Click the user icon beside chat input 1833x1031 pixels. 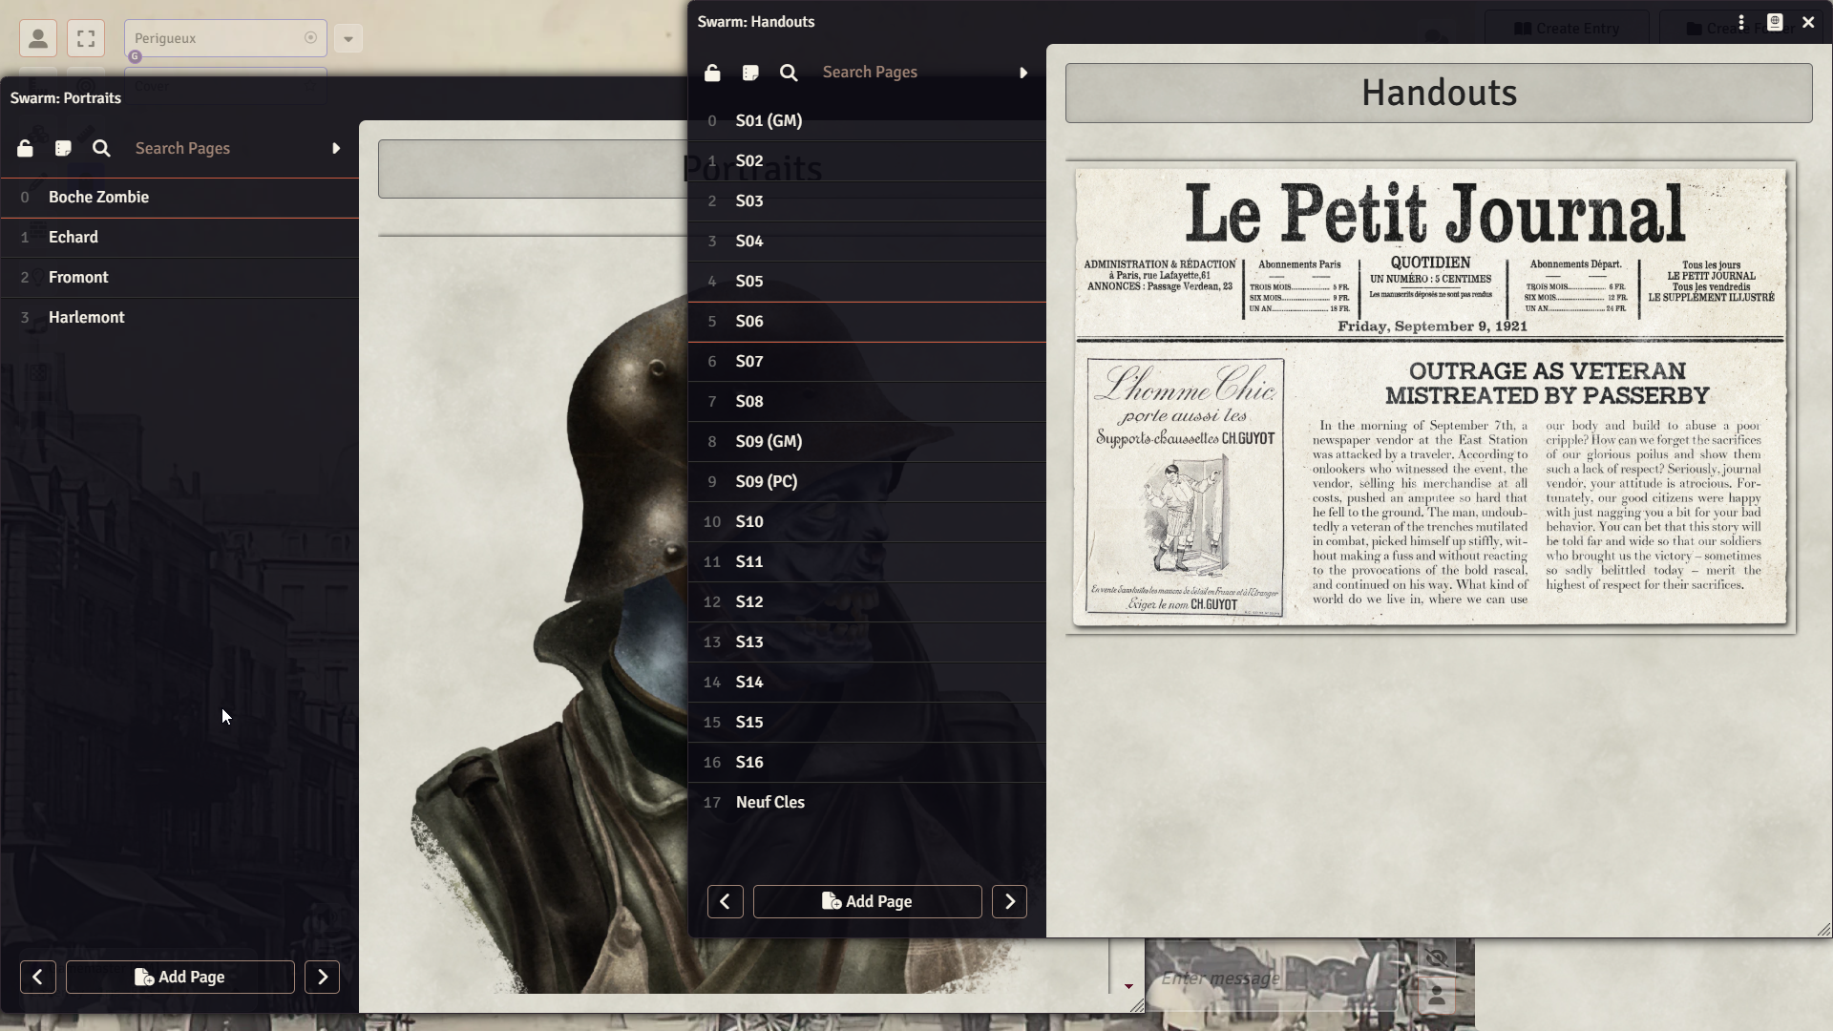(1437, 996)
